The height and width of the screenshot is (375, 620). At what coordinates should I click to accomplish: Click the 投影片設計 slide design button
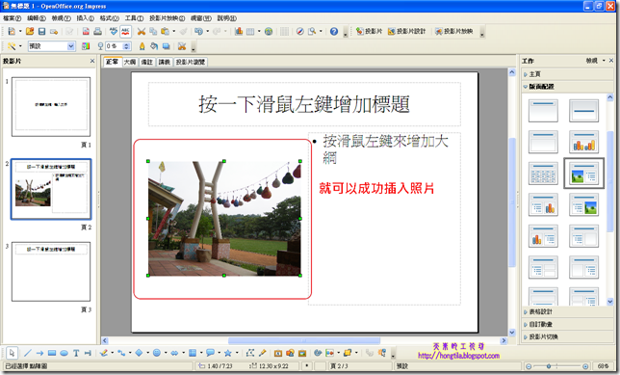click(x=407, y=31)
